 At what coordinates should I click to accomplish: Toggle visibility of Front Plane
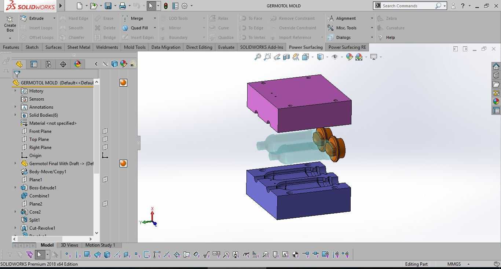[x=105, y=131]
